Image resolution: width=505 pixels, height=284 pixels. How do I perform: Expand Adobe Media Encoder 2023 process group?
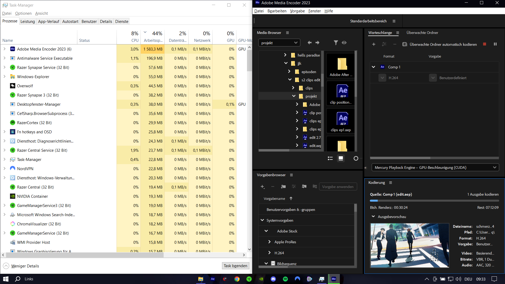(4, 49)
